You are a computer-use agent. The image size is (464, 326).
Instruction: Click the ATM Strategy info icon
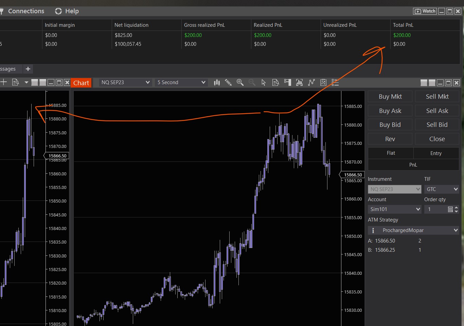(x=373, y=230)
